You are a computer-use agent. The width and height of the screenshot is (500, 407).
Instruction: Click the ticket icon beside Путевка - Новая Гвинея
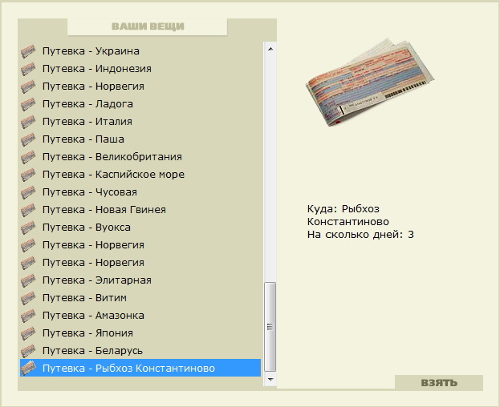point(28,210)
